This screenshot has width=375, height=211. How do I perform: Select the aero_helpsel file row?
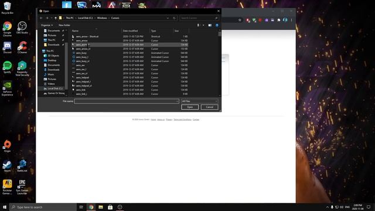pos(129,77)
